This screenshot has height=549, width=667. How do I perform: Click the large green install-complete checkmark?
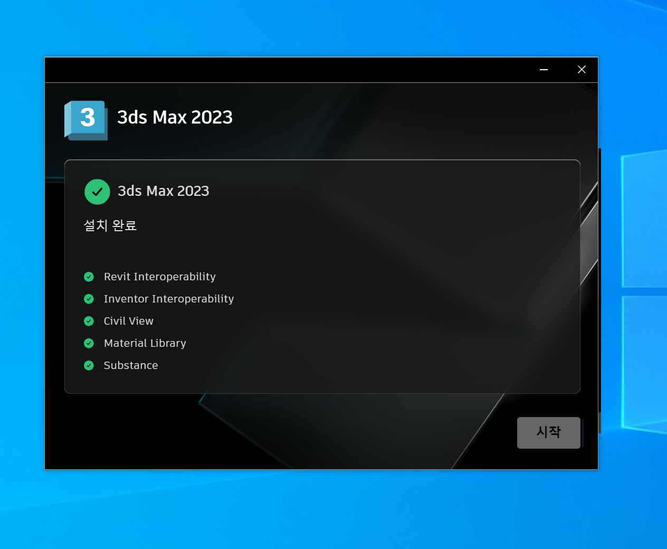97,192
